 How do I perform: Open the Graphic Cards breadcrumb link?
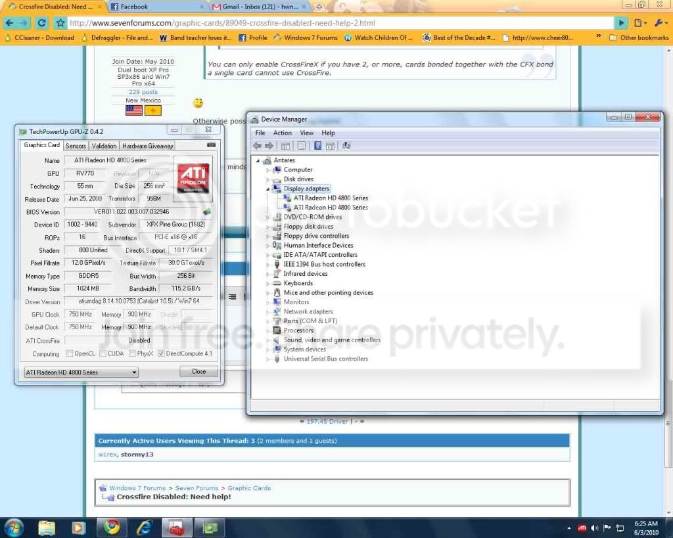pos(249,488)
